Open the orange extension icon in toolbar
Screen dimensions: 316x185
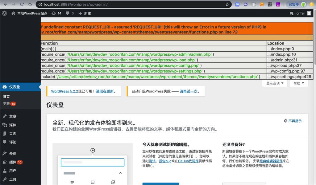tap(262, 4)
